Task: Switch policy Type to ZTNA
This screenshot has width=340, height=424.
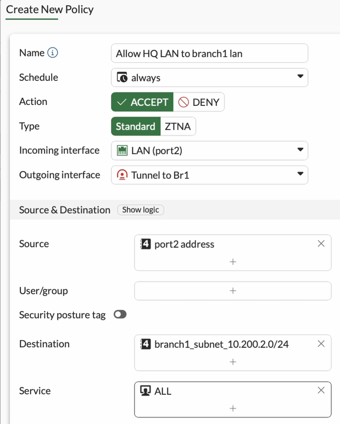Action: click(x=178, y=126)
